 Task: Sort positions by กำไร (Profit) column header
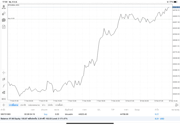coord(157,110)
